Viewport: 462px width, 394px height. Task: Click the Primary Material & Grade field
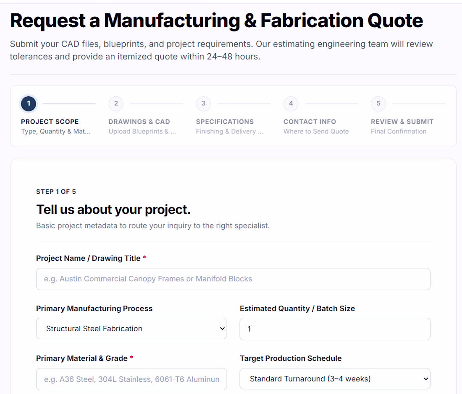click(x=131, y=379)
